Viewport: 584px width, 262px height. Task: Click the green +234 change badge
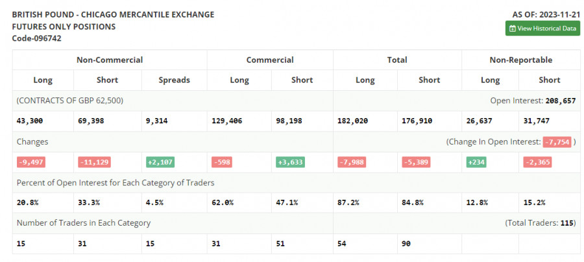click(x=476, y=162)
